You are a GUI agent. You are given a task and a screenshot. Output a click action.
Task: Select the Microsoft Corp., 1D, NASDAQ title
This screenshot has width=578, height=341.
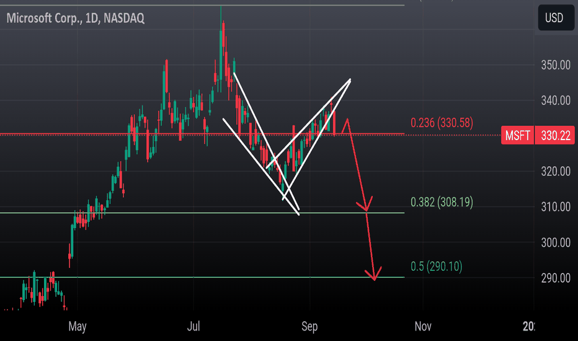(x=76, y=18)
